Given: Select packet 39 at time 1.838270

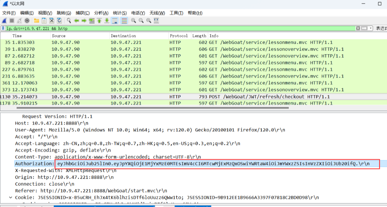Looking at the screenshot, I should [193, 49].
